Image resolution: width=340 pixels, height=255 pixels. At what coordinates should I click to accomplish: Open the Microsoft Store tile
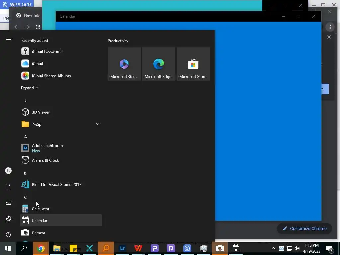click(193, 64)
